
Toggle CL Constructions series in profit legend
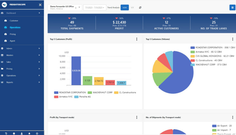pyautogui.click(x=125, y=92)
